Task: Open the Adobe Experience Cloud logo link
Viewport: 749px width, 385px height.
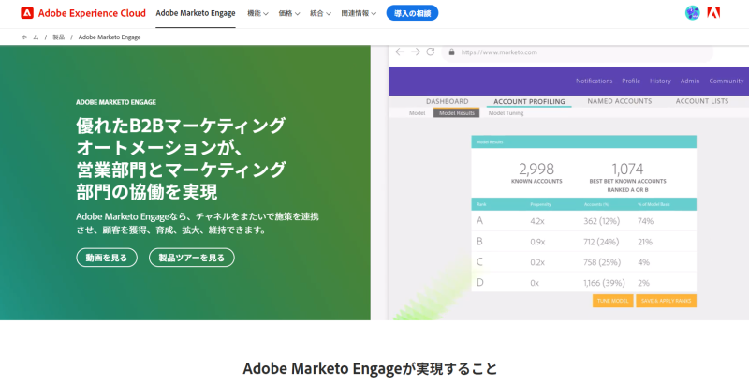Action: coord(83,13)
